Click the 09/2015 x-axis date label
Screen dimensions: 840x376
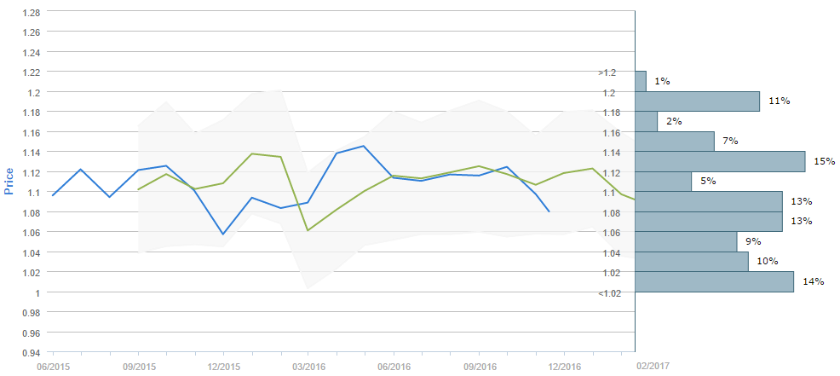coord(138,366)
